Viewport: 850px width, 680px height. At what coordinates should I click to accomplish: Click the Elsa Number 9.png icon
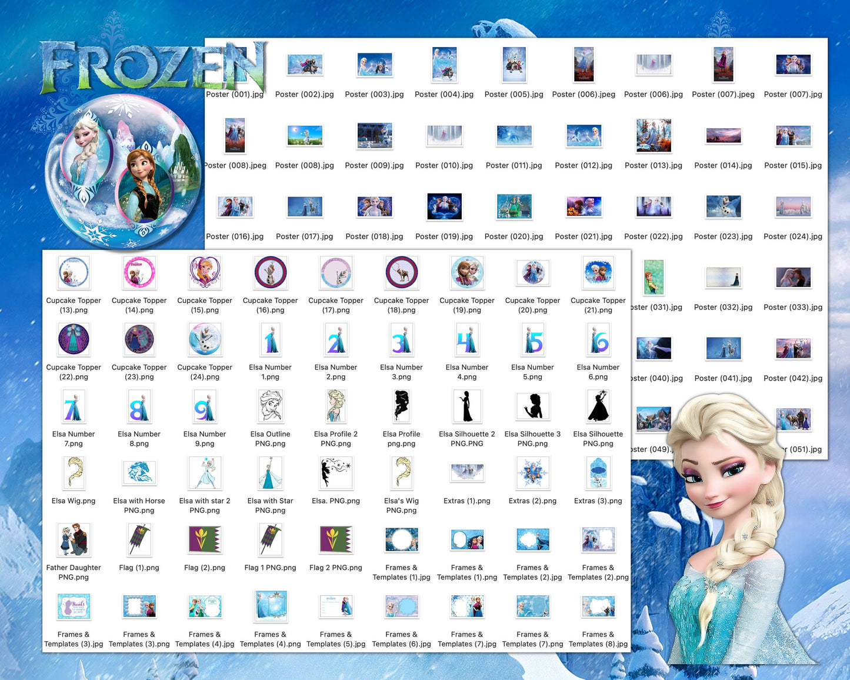coord(205,406)
